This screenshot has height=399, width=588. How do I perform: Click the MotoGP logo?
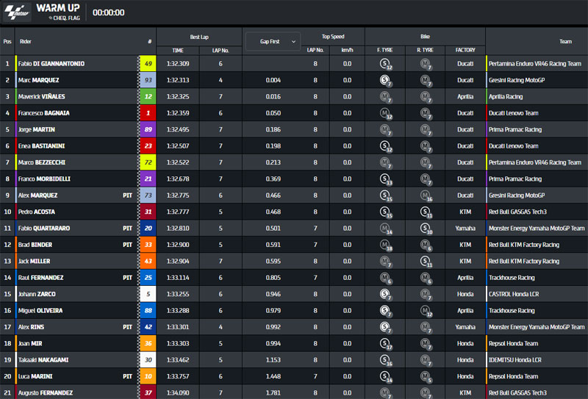coord(16,12)
